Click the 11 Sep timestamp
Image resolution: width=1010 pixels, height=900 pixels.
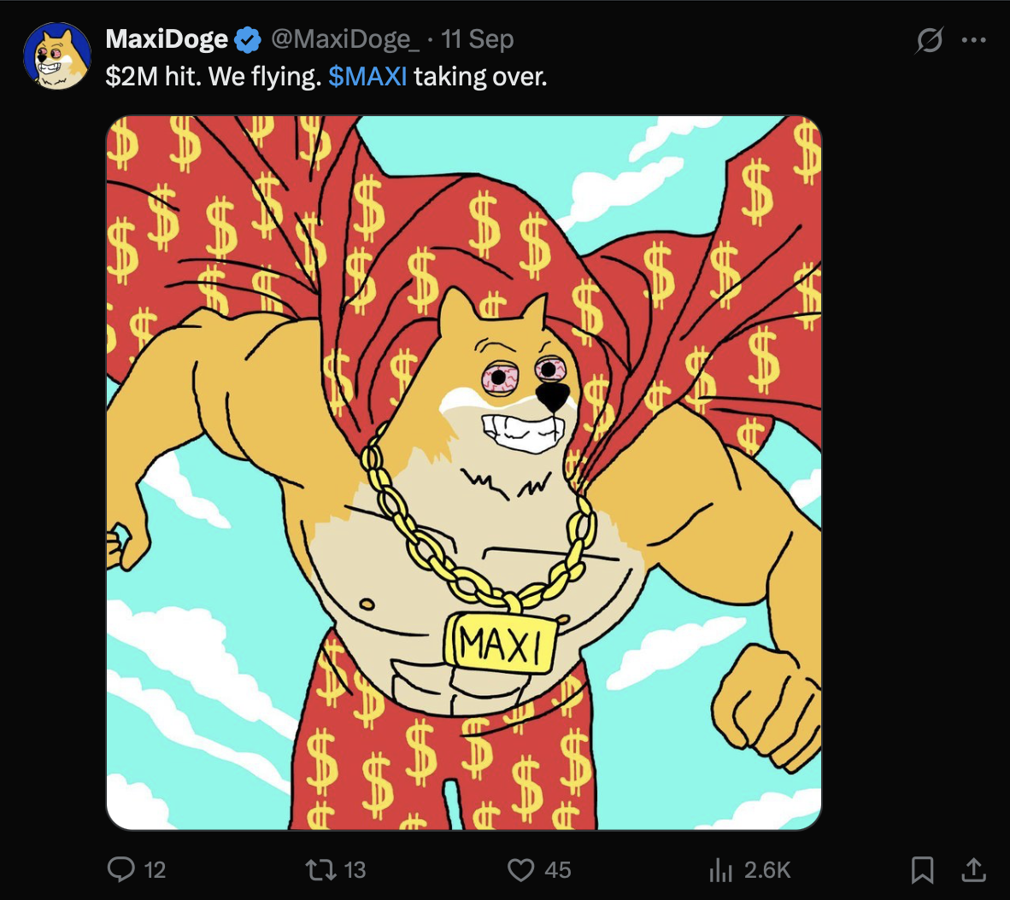478,39
